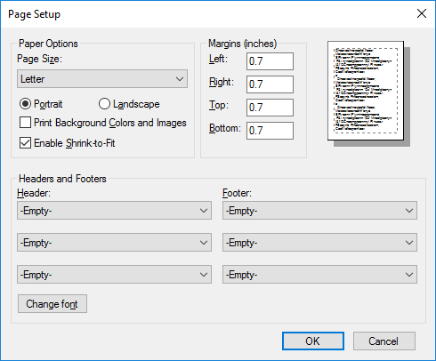Click the page layout preview thumbnail
The image size is (436, 361).
368,93
